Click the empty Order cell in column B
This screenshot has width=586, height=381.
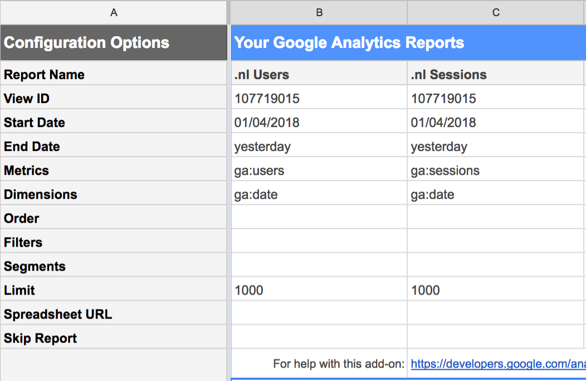click(319, 217)
